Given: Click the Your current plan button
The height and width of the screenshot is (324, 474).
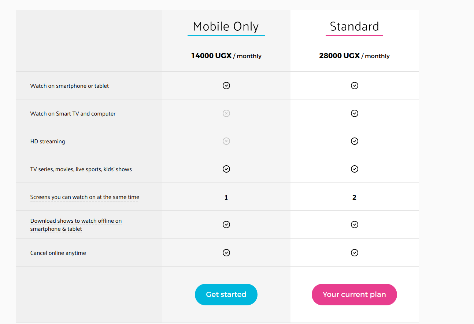Looking at the screenshot, I should click(354, 294).
